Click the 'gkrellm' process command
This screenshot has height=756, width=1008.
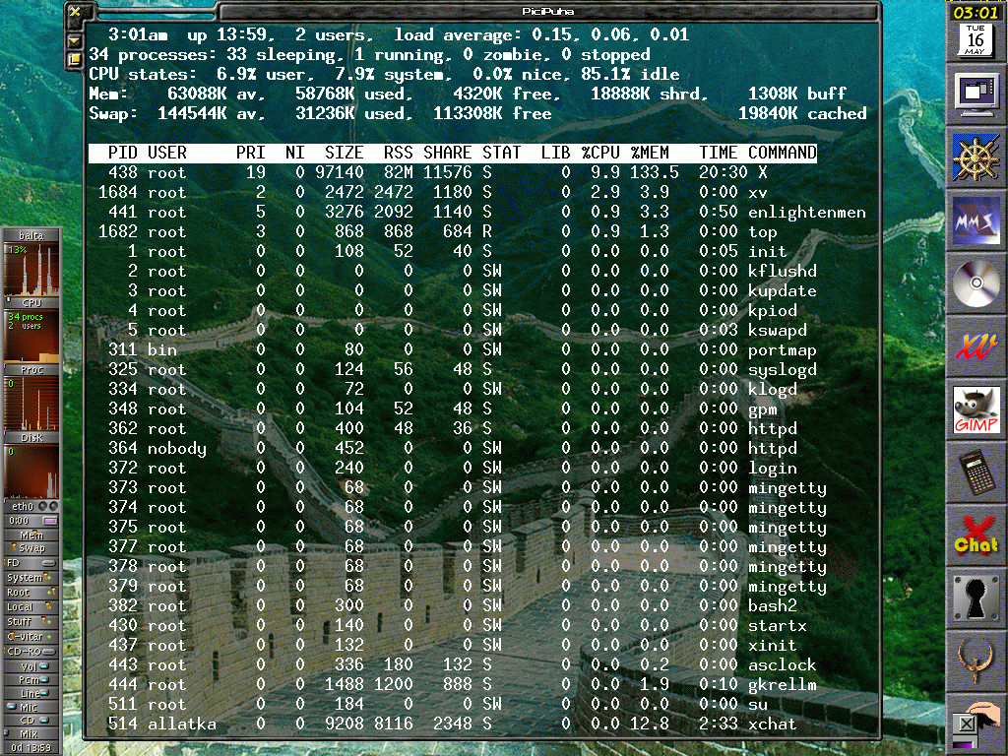[783, 685]
